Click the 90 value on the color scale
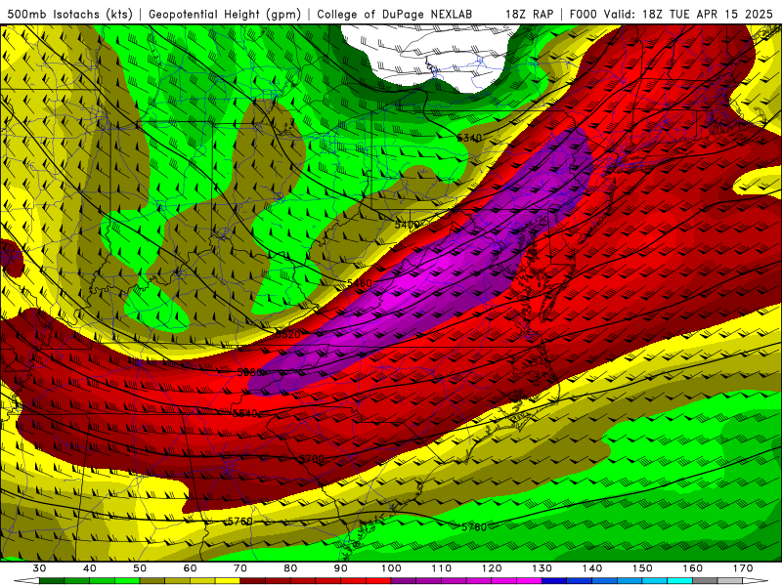Screen dimensions: 782x586 (341, 568)
